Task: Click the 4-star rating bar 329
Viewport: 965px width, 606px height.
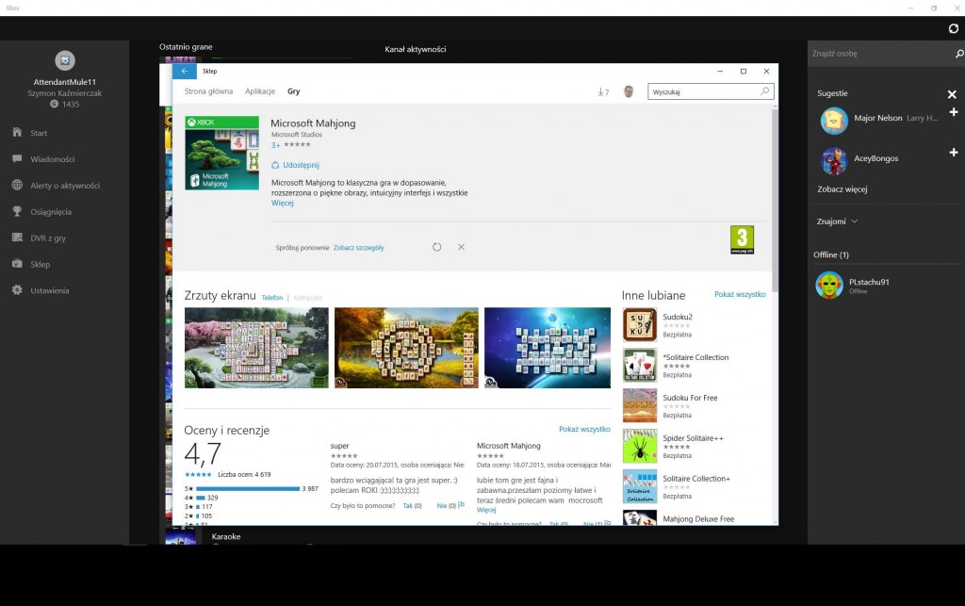Action: (x=201, y=498)
